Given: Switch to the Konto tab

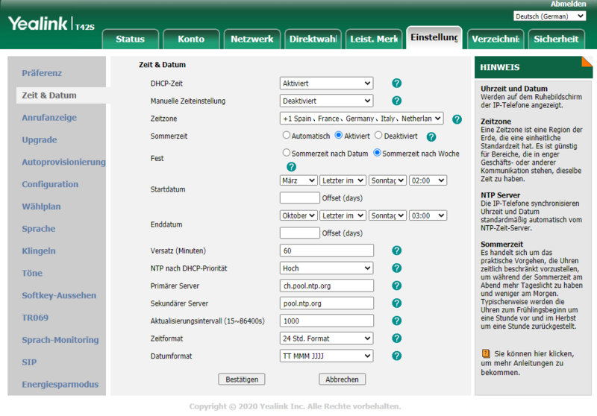Looking at the screenshot, I should coord(191,39).
